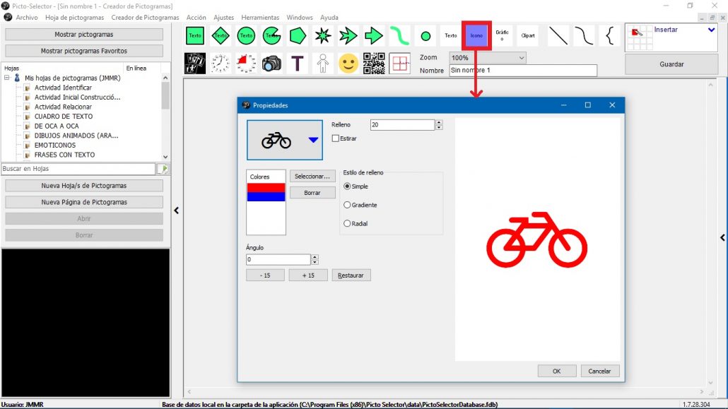Screen dimensions: 728x409
Task: Select the blue color in Colores list
Action: pos(266,197)
